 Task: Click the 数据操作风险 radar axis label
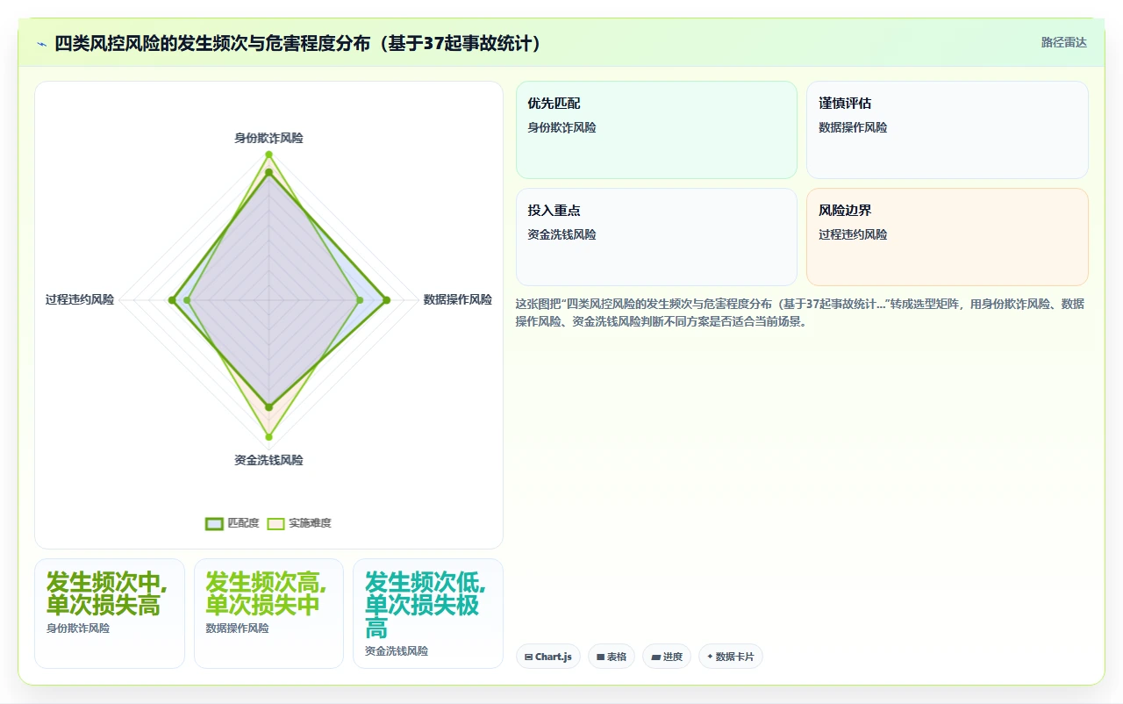[458, 299]
